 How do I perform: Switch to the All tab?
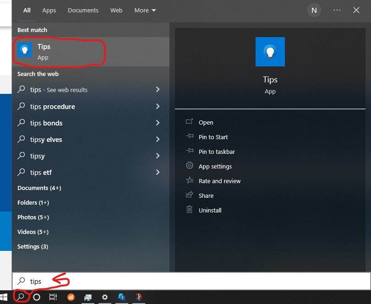click(27, 11)
